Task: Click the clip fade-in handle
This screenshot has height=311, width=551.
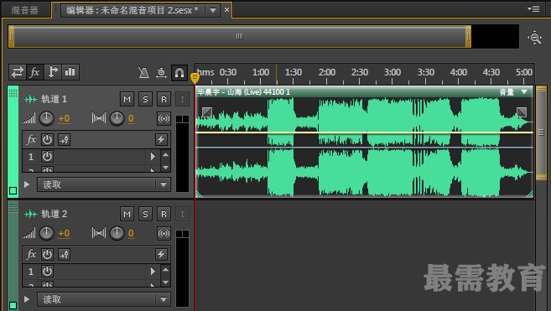Action: pos(207,112)
